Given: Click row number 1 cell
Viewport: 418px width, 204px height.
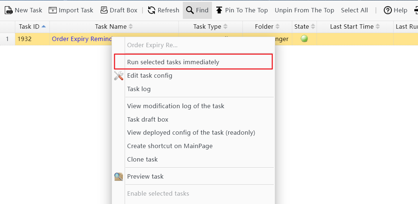Looking at the screenshot, I should tap(7, 39).
